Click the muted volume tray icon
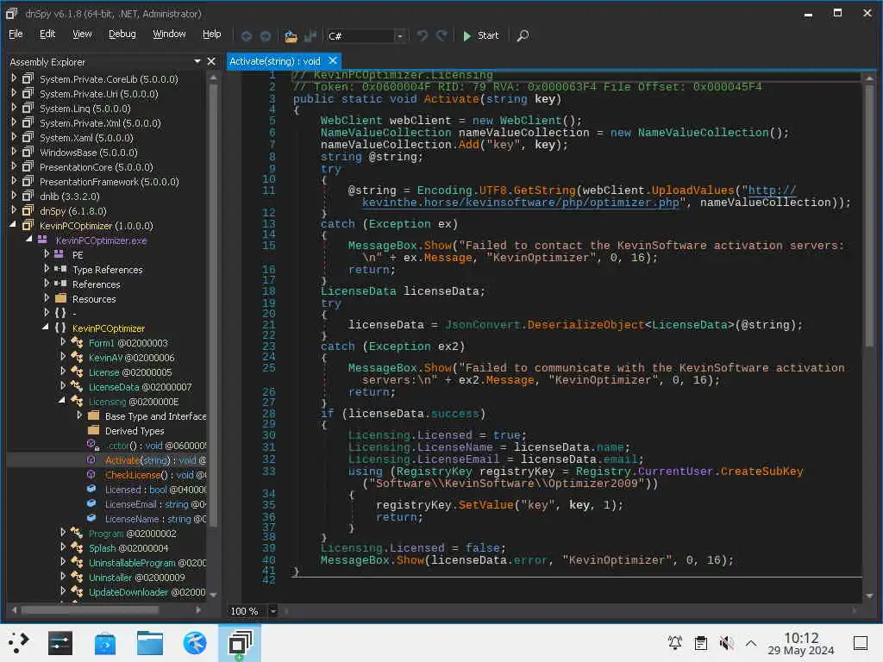 tap(726, 642)
